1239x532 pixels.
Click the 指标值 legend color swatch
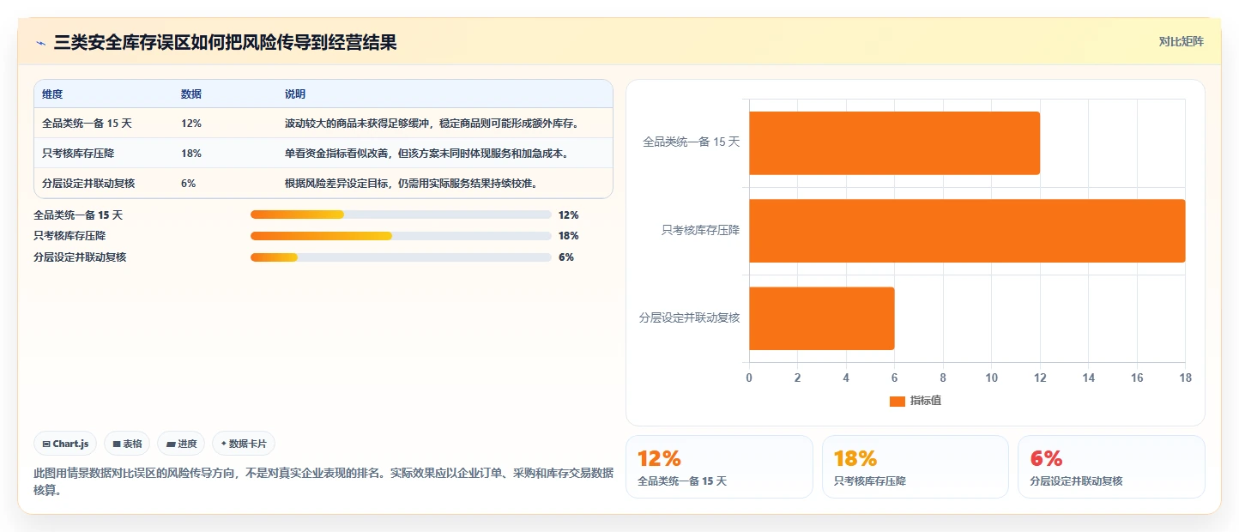[x=898, y=401]
